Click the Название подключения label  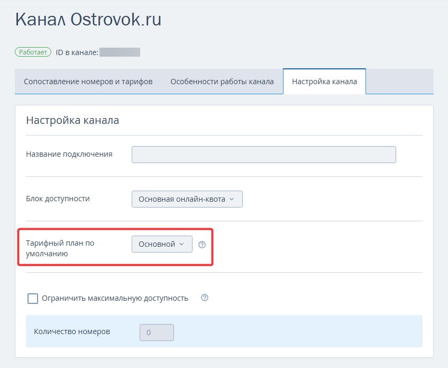pyautogui.click(x=69, y=155)
